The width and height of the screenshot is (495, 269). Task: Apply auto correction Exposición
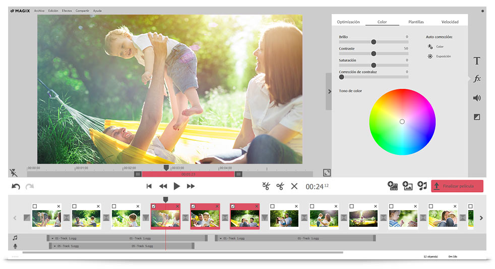click(x=444, y=56)
